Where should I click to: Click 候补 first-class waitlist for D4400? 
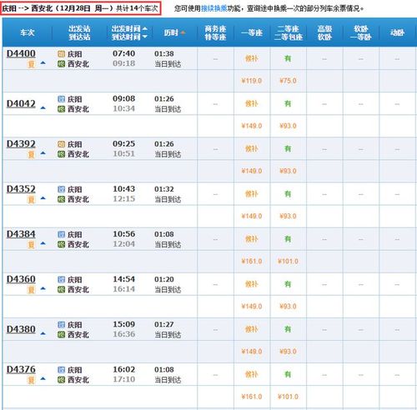click(252, 58)
